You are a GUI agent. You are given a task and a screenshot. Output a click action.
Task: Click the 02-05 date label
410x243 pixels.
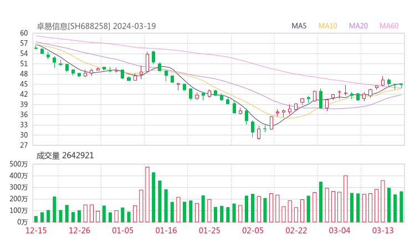[x=253, y=230]
